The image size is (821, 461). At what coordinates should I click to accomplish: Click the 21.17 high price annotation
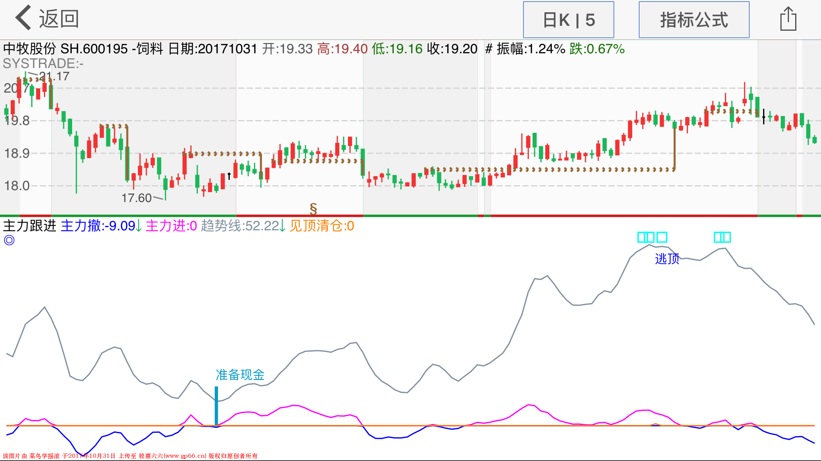coord(55,76)
